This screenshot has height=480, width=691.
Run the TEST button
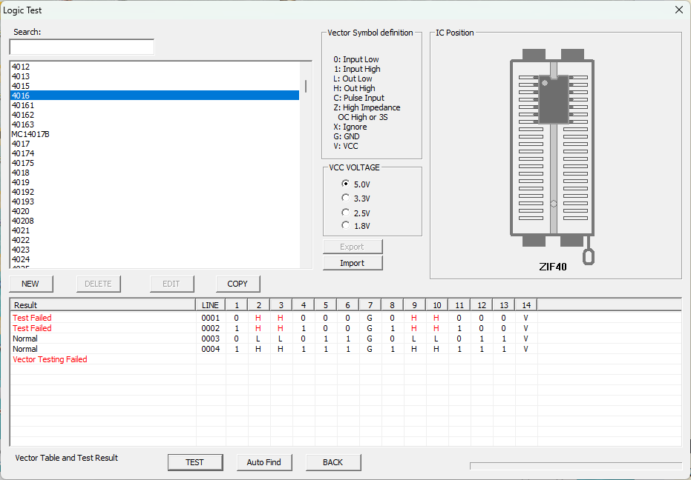[x=194, y=462]
